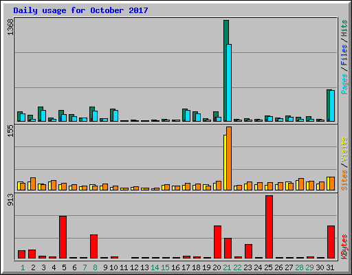This screenshot has width=352, height=275.
Task: Click the cyan Files bar for day 21
Action: pos(229,82)
